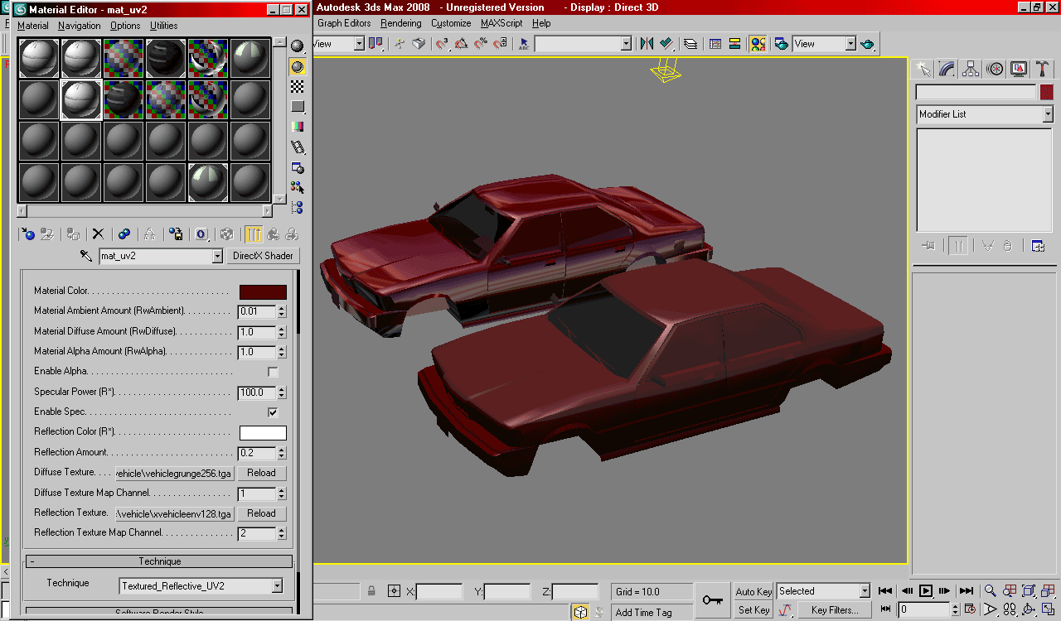The image size is (1061, 621).
Task: Click the Set Keys large key icon
Action: click(712, 600)
